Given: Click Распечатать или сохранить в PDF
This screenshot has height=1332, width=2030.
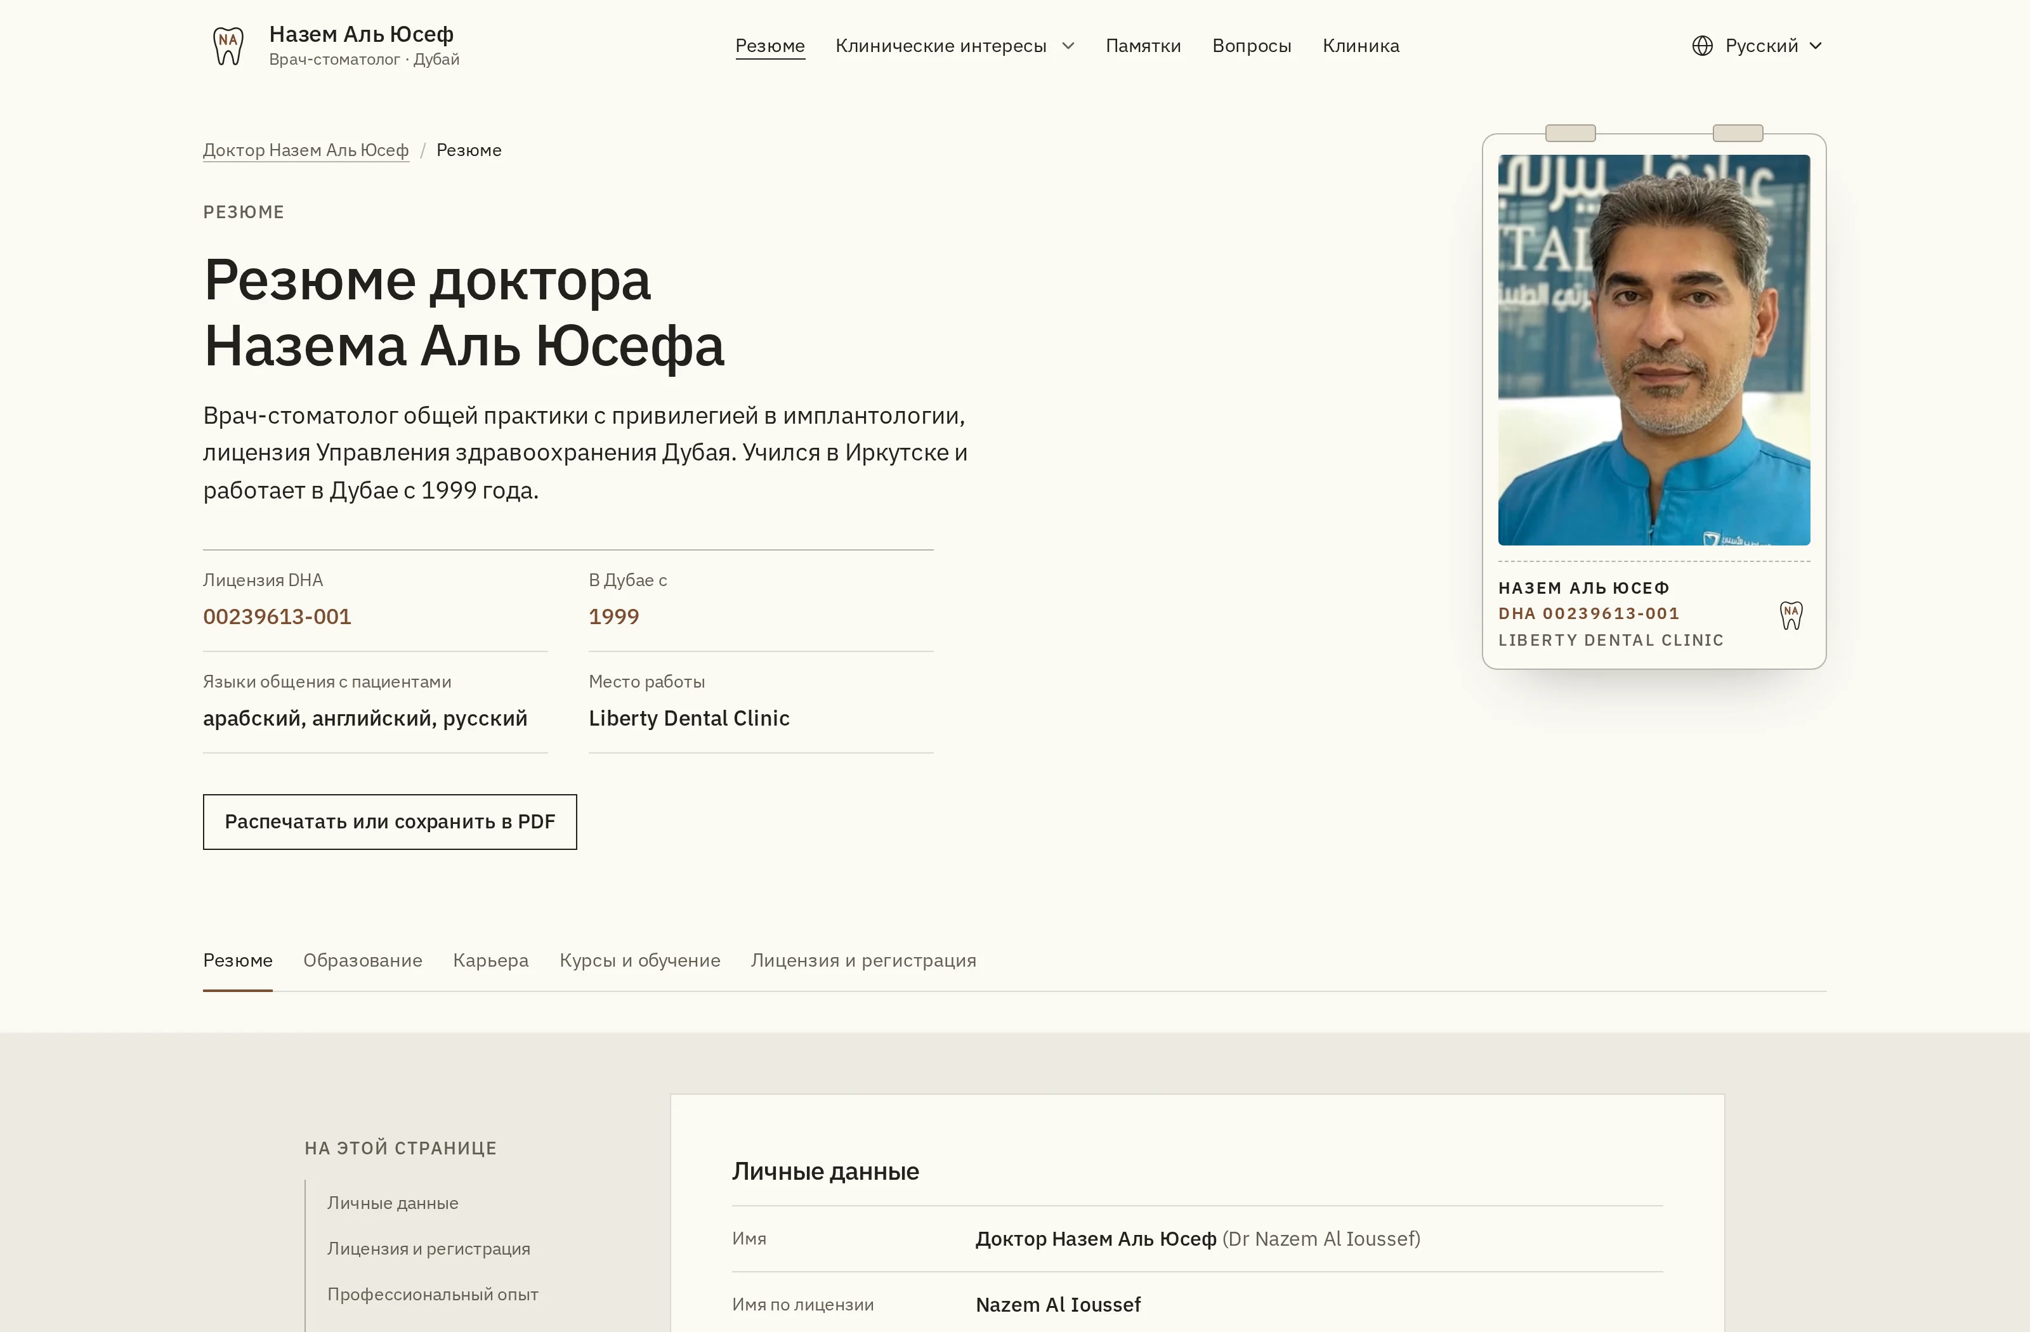Looking at the screenshot, I should pos(390,821).
